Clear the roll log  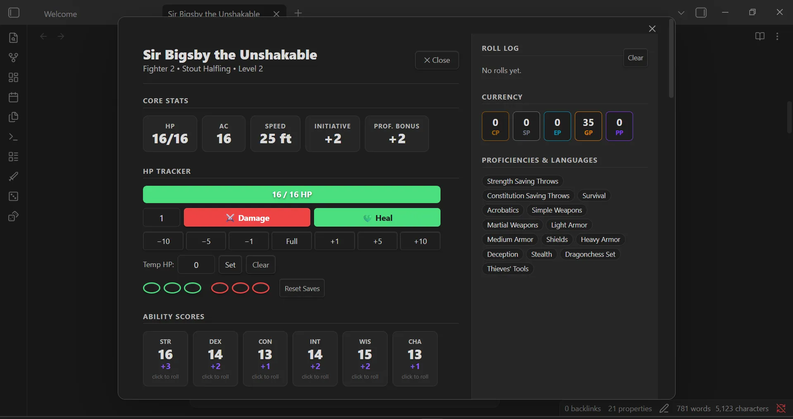(635, 58)
